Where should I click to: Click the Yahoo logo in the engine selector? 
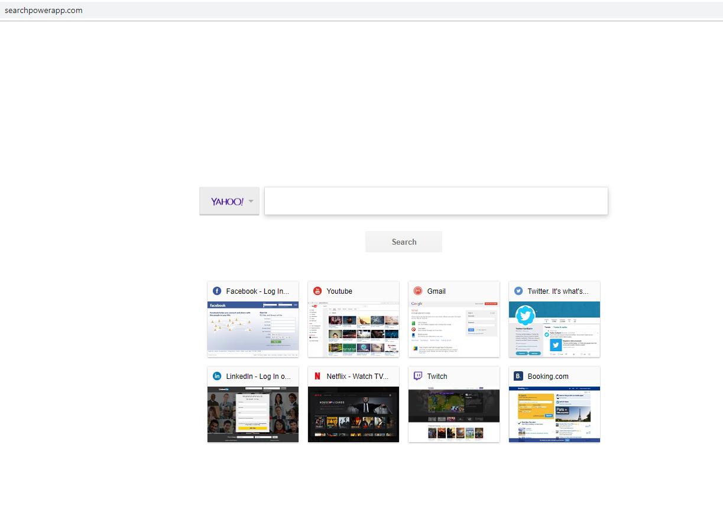pyautogui.click(x=227, y=202)
